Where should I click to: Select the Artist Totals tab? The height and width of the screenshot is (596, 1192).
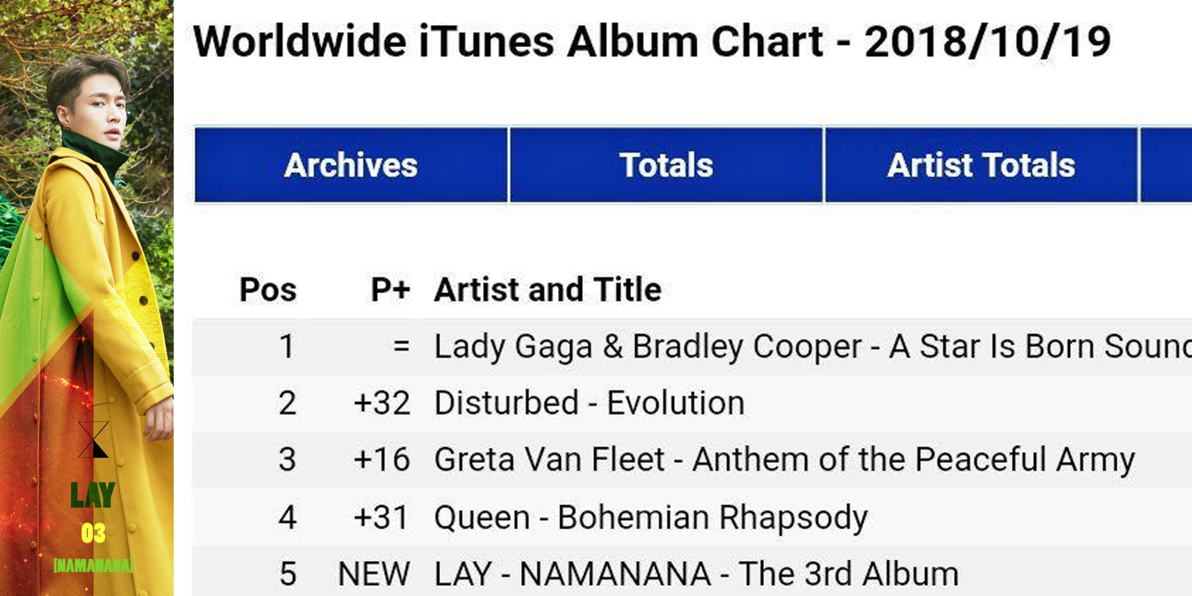click(x=981, y=165)
